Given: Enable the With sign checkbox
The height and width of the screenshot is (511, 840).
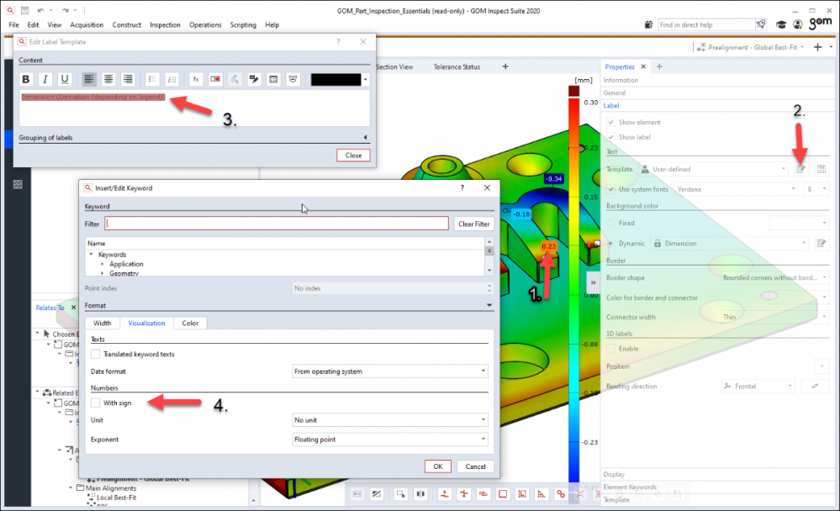Looking at the screenshot, I should point(96,403).
